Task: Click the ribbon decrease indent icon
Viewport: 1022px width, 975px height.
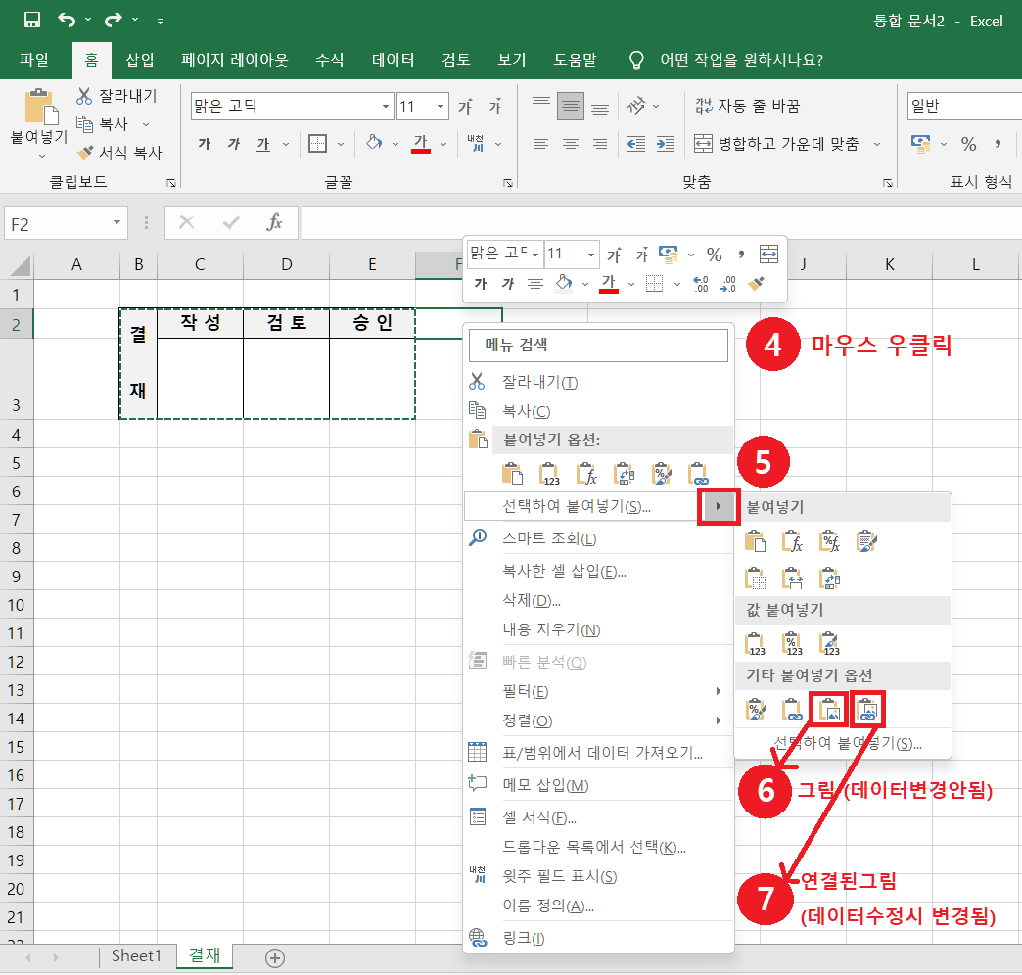Action: 635,143
